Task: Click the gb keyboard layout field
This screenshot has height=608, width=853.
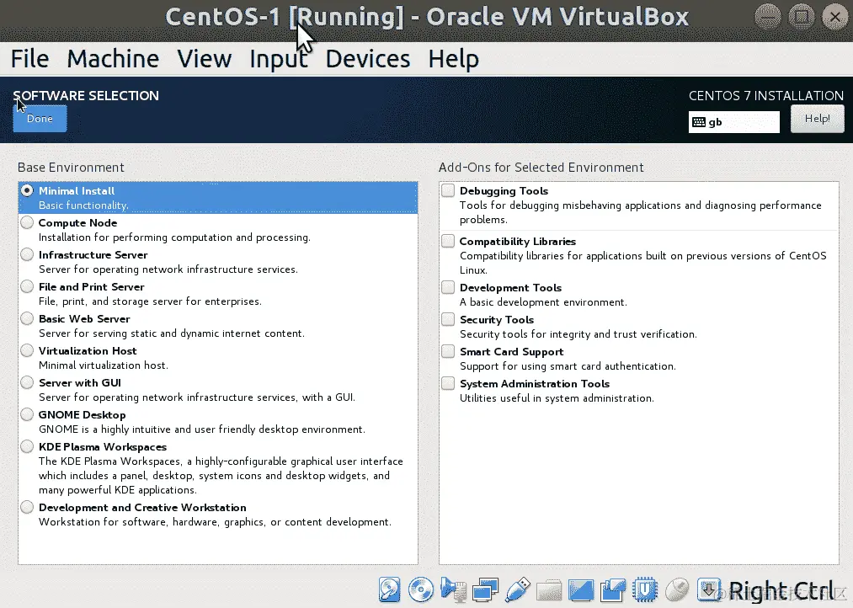Action: click(734, 122)
